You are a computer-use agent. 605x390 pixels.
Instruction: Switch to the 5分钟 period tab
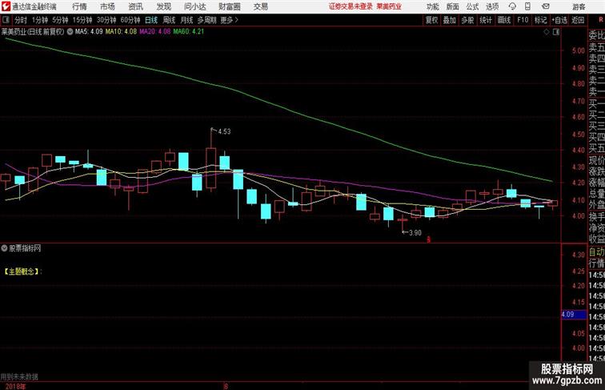60,20
